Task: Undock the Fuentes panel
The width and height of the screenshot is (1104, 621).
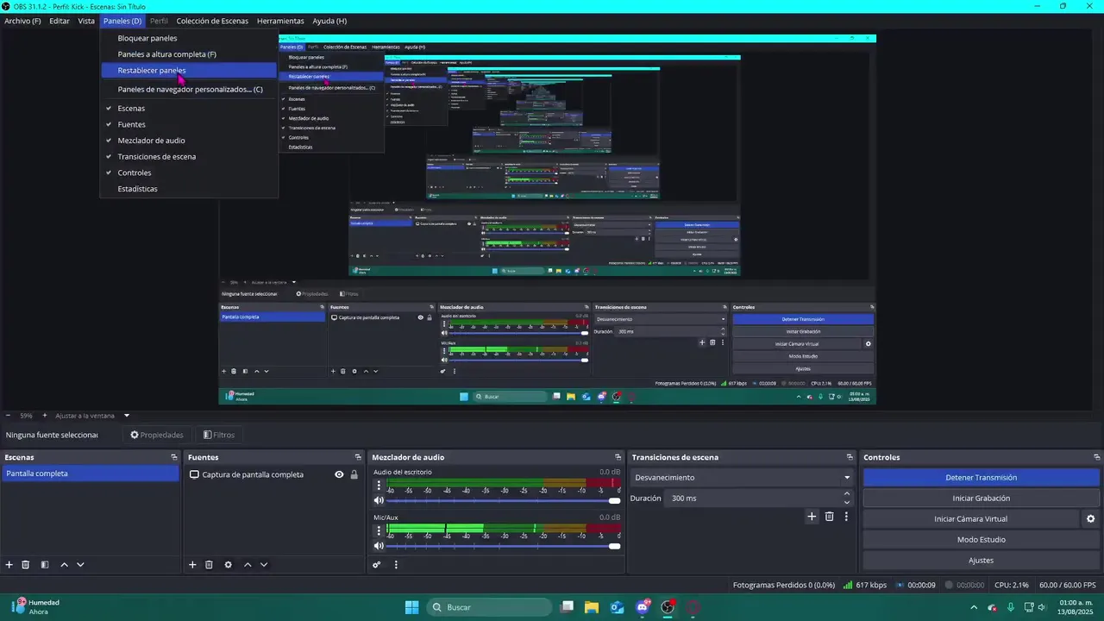Action: click(x=358, y=457)
